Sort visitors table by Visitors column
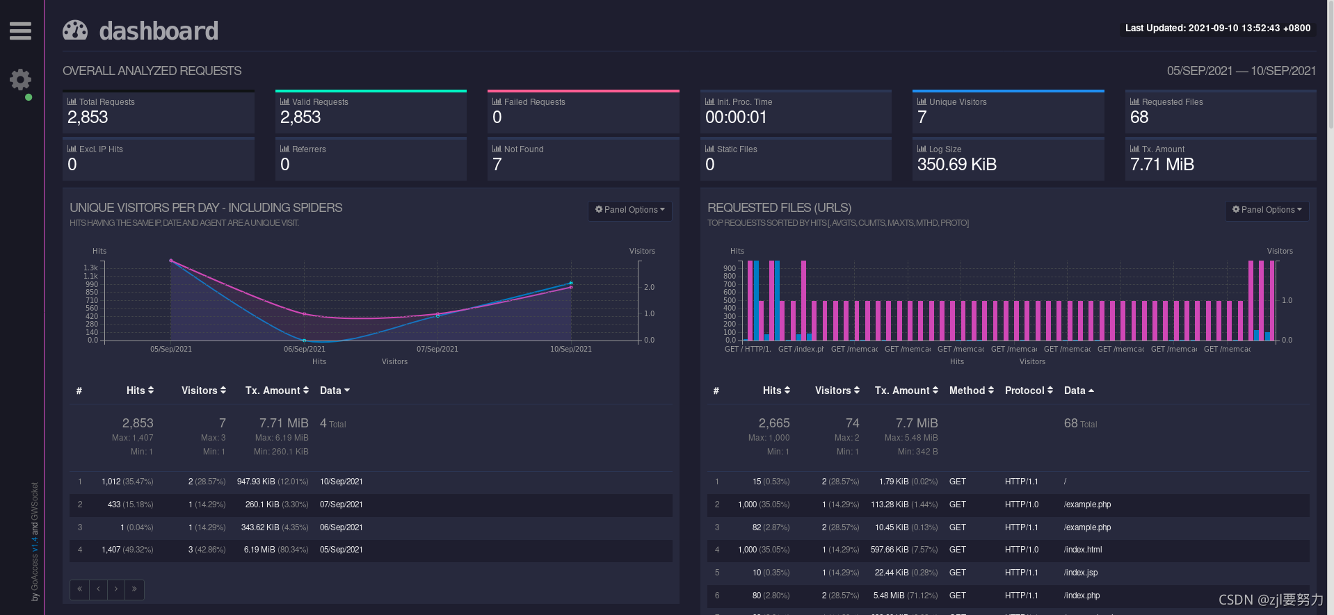 coord(204,391)
